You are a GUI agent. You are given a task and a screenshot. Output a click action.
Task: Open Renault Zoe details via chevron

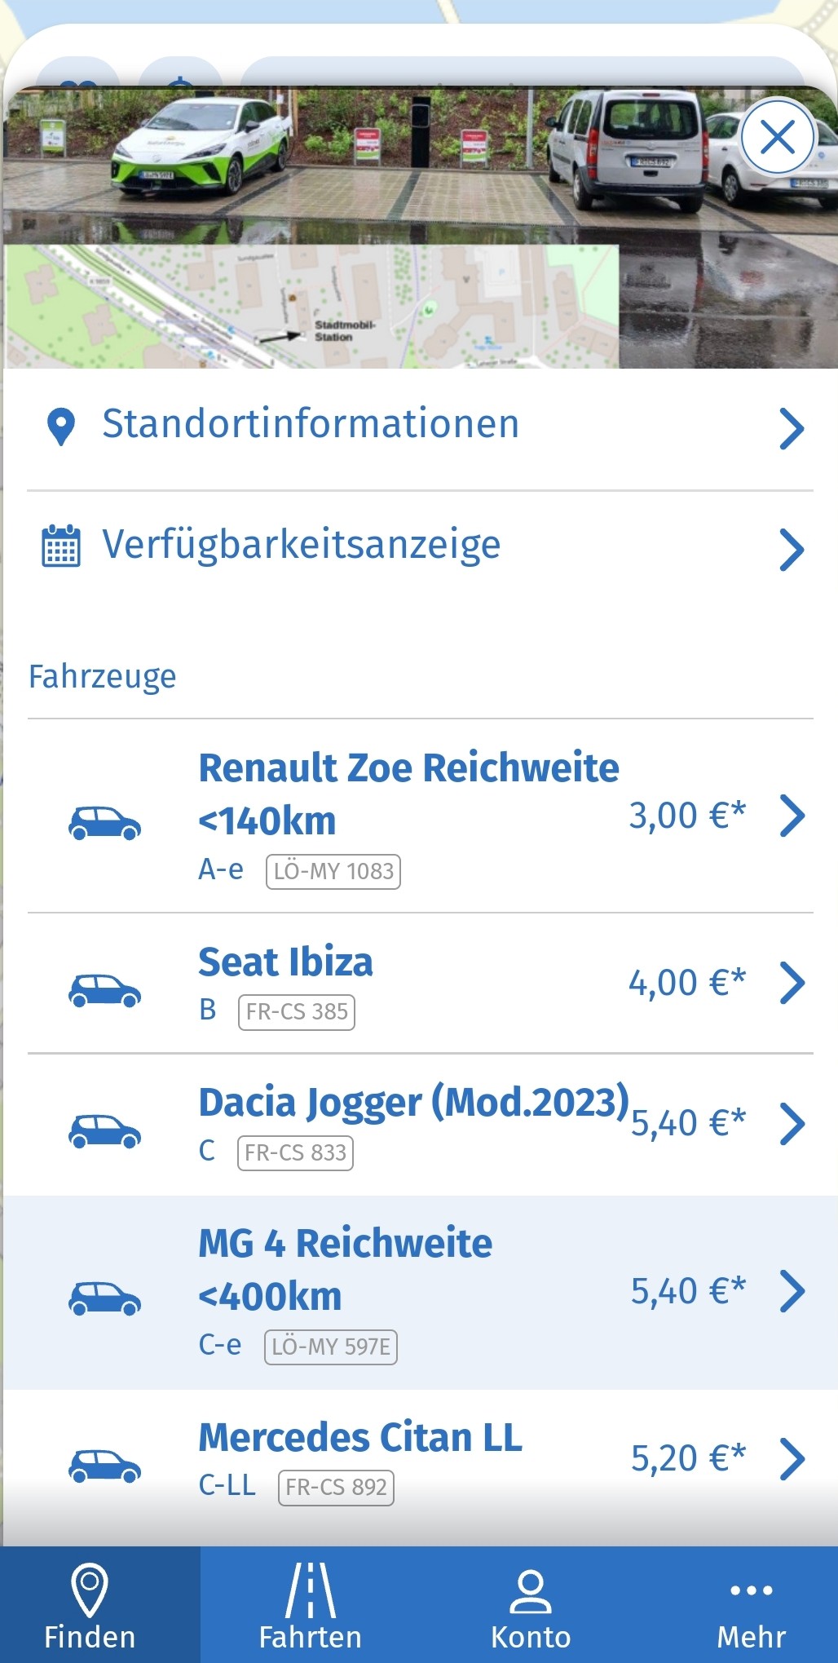(x=792, y=816)
